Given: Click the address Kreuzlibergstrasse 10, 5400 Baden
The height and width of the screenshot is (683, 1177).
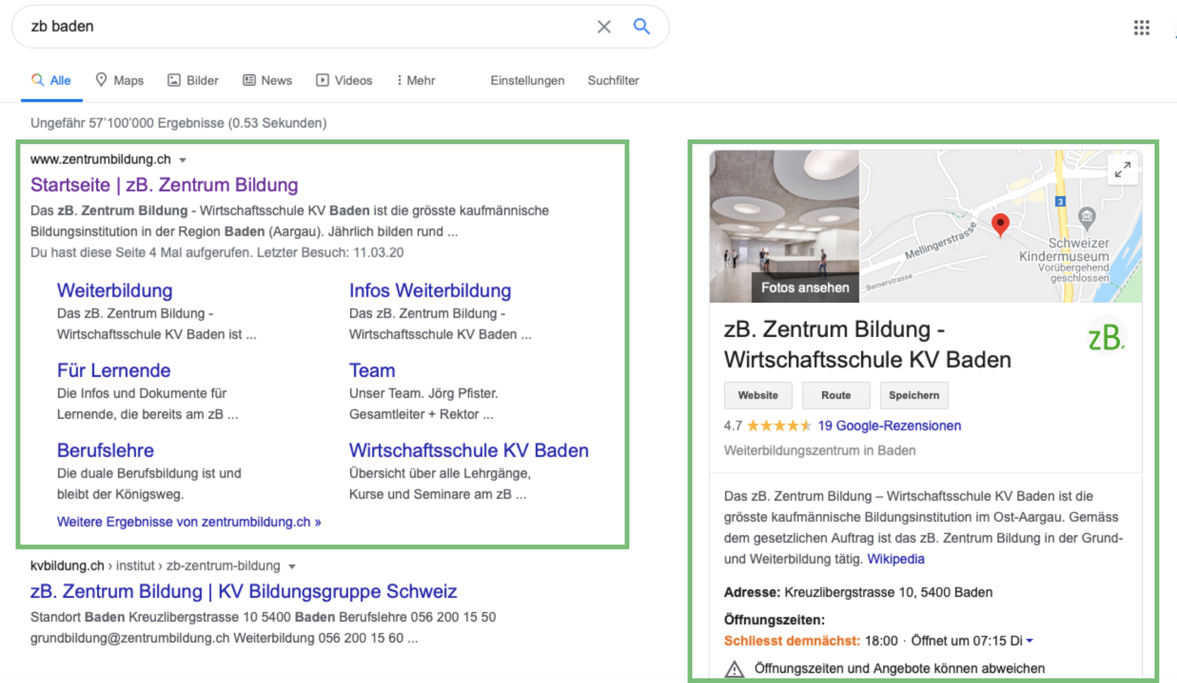Looking at the screenshot, I should (888, 593).
